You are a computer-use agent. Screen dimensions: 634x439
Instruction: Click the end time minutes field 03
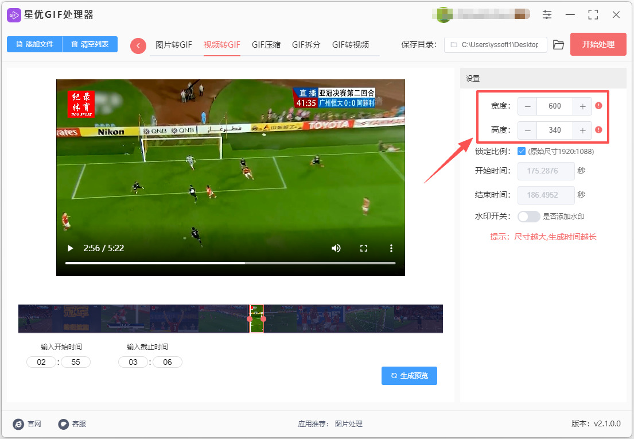coord(133,362)
